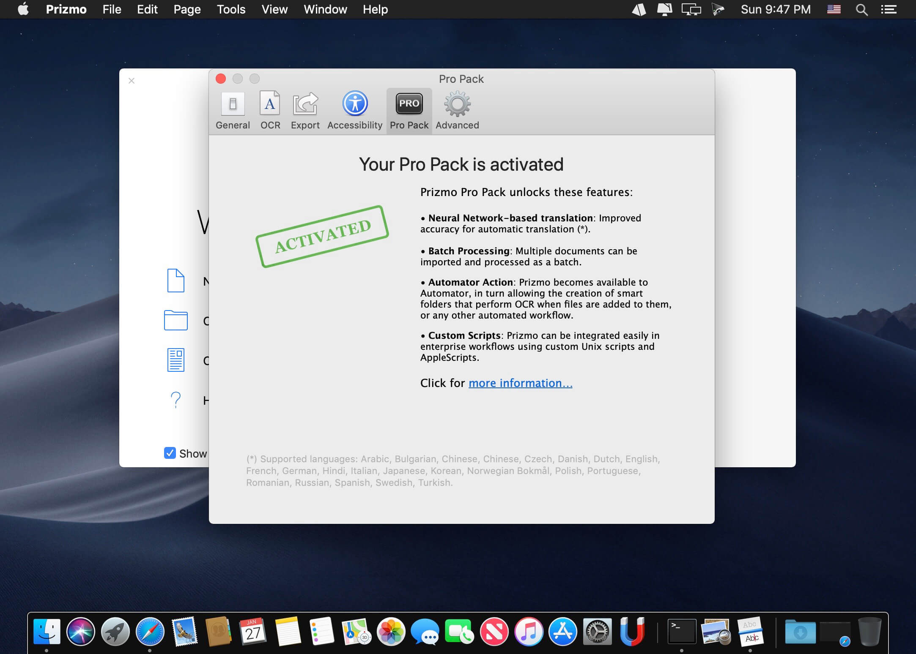This screenshot has width=916, height=654.
Task: Open the Page menu
Action: coord(187,9)
